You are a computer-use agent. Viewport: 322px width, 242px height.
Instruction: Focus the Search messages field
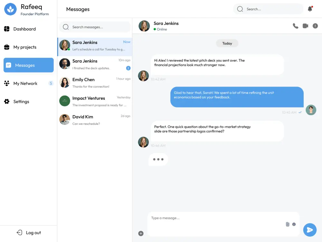coord(95,27)
